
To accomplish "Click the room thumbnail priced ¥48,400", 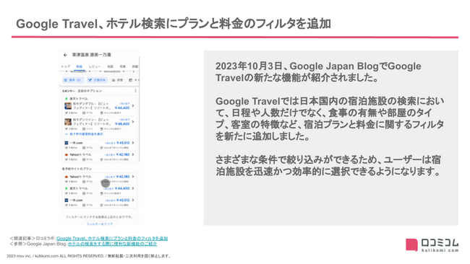I will click(68, 122).
